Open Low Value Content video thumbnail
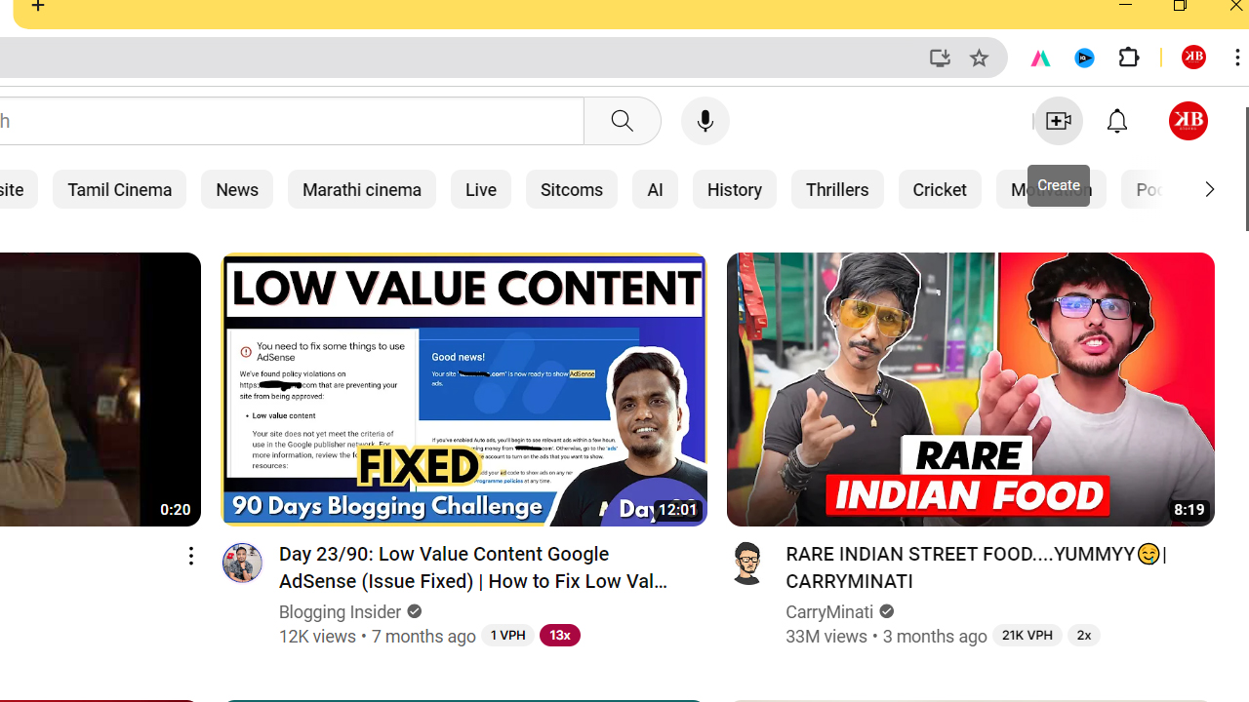 coord(464,389)
